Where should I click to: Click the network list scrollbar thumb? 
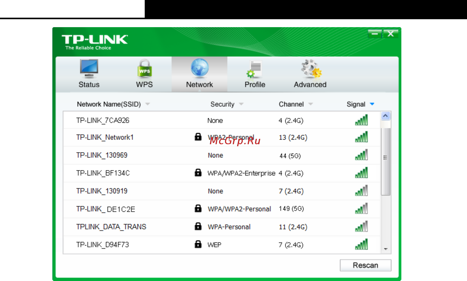385,161
